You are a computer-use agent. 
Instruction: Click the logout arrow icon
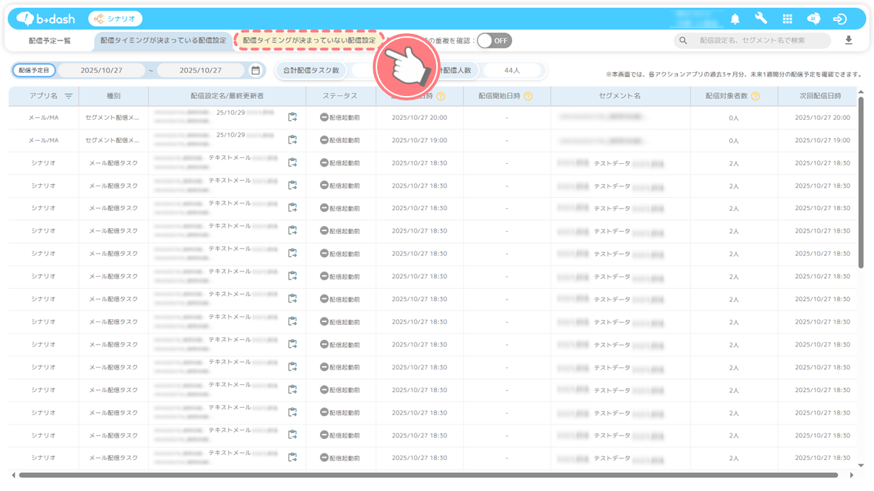840,19
